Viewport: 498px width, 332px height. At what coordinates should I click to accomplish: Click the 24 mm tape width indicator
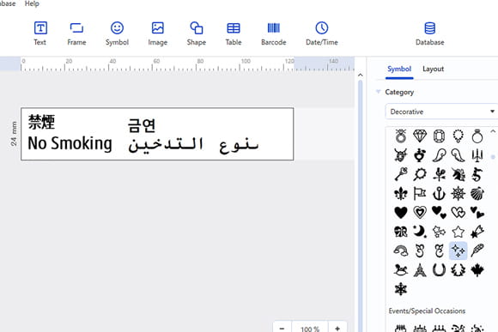[x=14, y=134]
